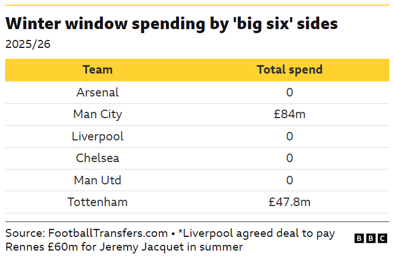Viewport: 394px width, 262px height.
Task: Click Man Utd's total spend value
Action: (289, 180)
